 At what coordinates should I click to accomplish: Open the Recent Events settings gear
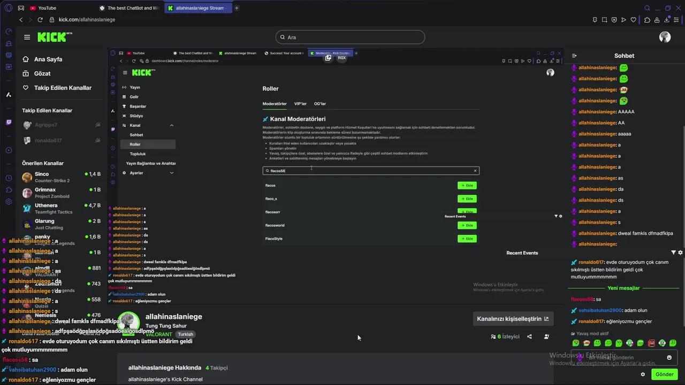click(x=680, y=252)
